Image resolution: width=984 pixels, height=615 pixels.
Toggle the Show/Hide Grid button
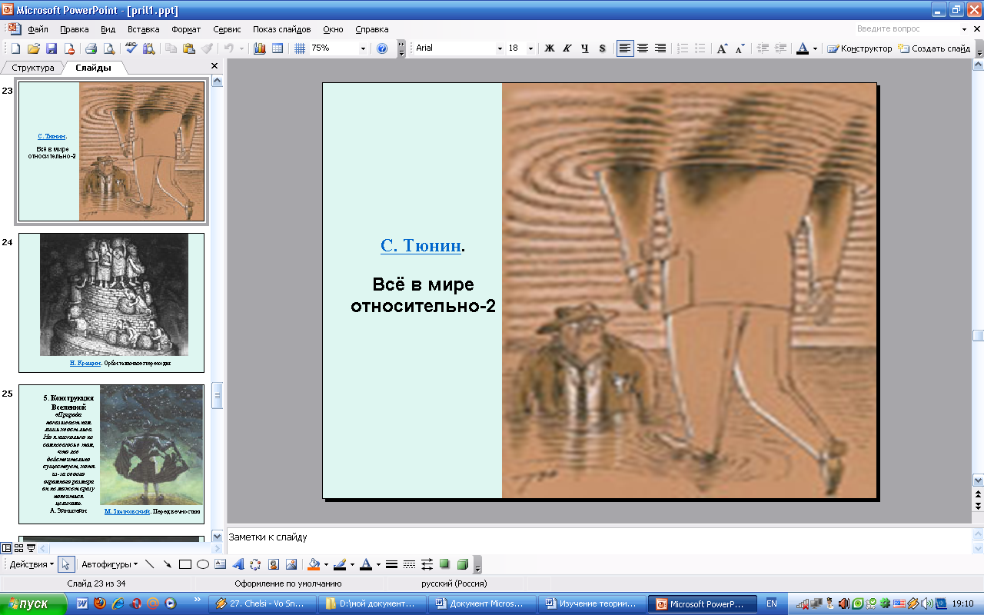click(301, 48)
